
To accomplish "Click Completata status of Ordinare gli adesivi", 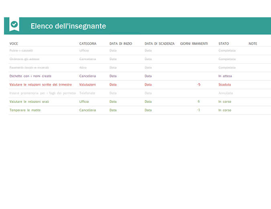I will (227, 59).
